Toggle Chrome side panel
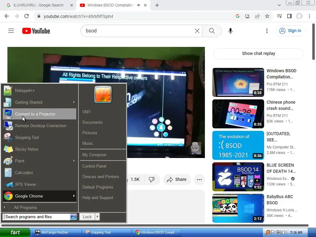 pos(289,16)
